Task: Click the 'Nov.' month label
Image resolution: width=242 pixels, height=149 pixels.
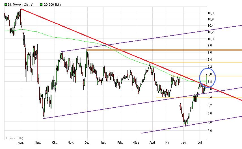Action: click(x=71, y=143)
